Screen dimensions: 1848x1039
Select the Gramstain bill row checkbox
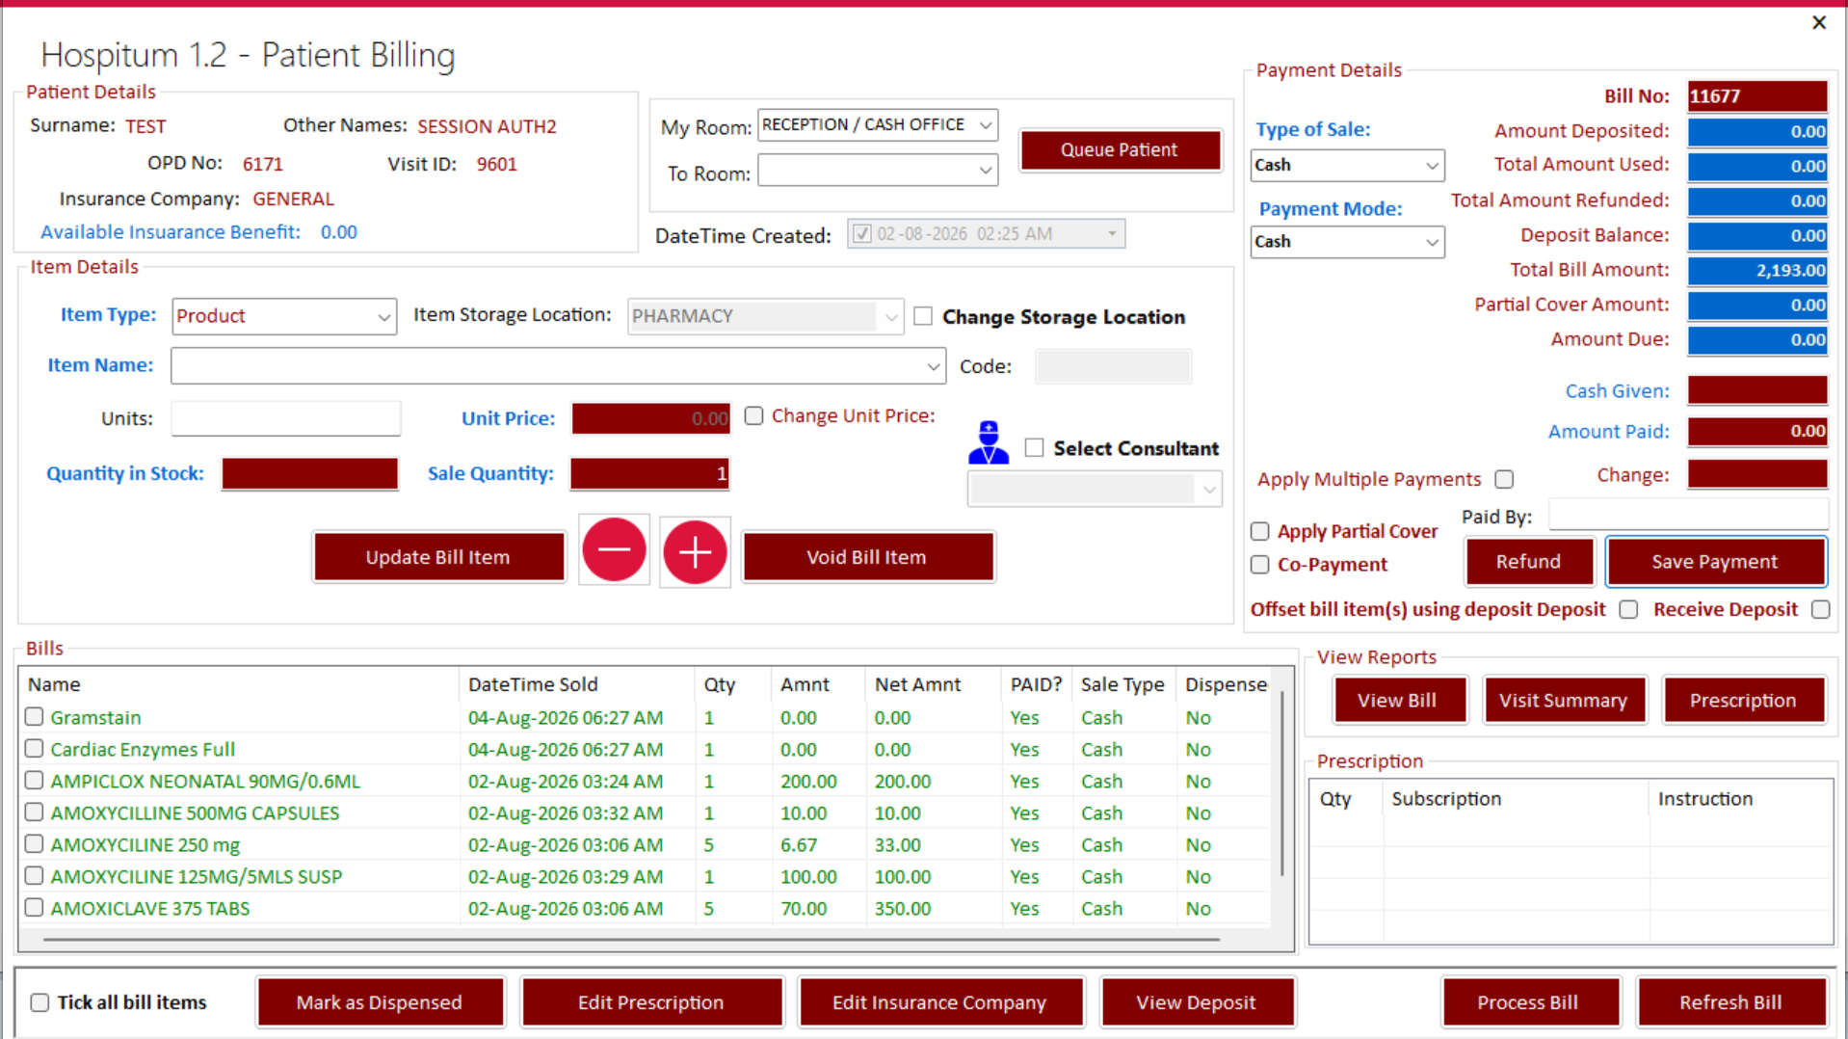point(35,716)
